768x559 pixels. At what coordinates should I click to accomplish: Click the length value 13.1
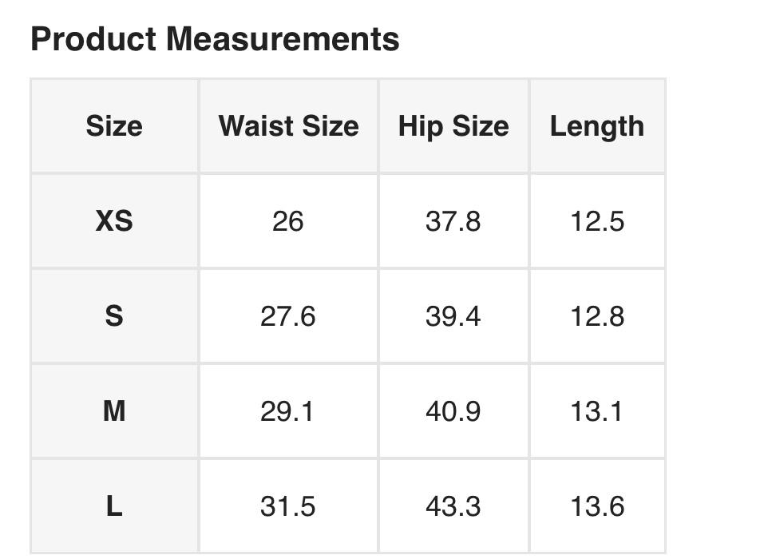point(596,411)
